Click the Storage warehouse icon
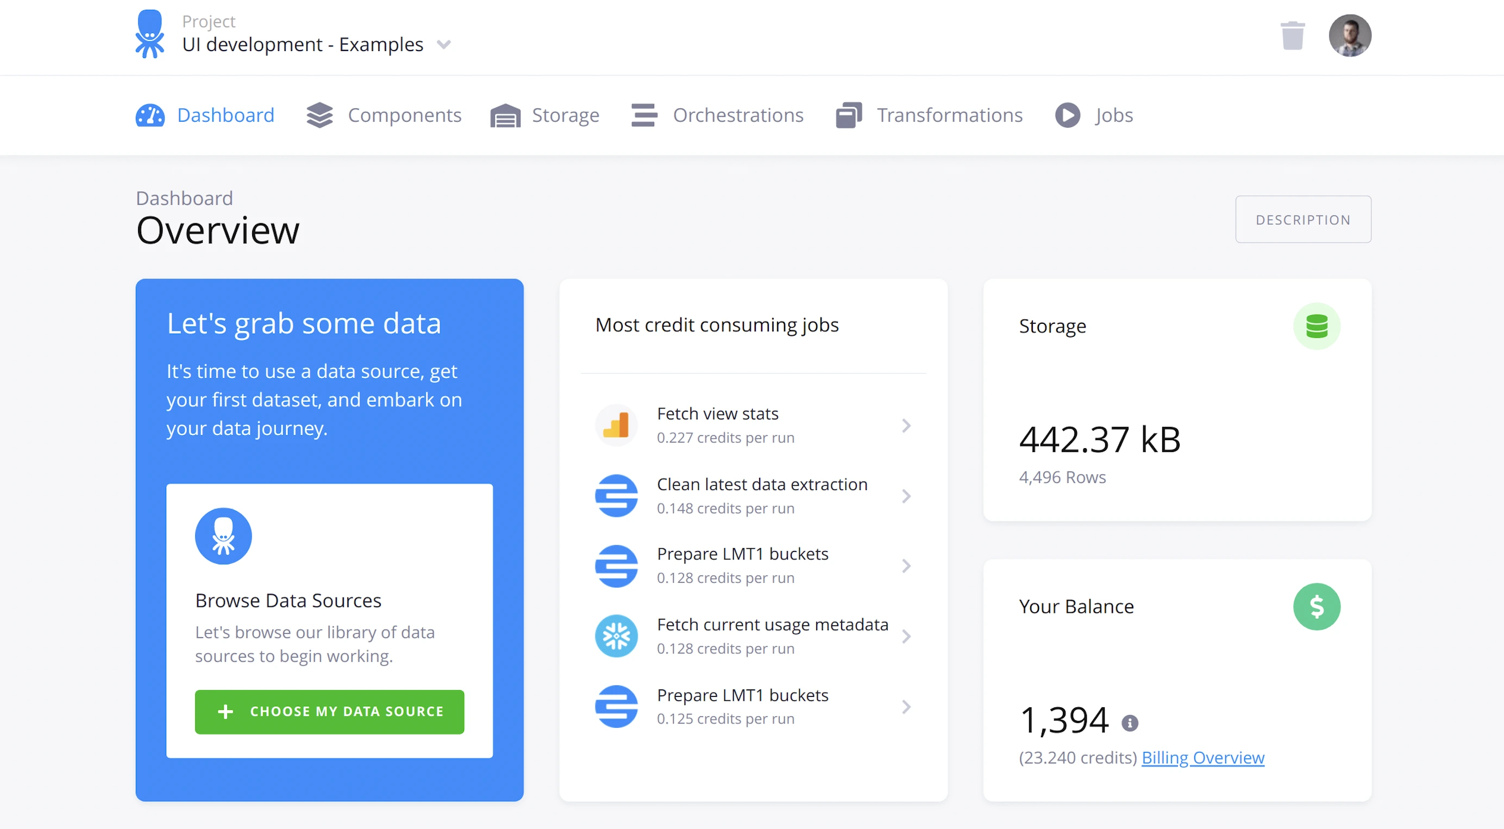 point(505,116)
